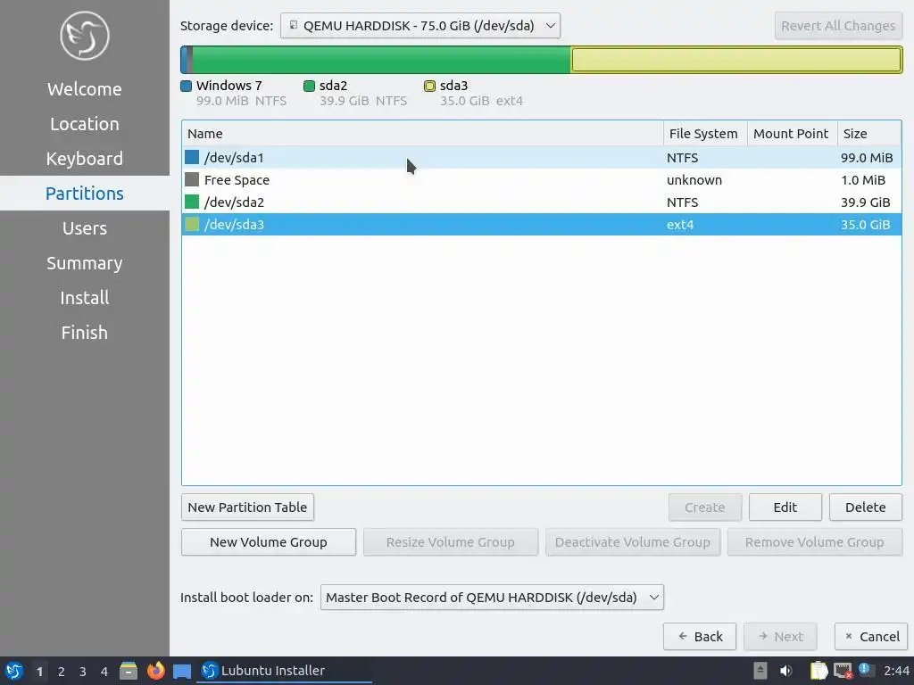Viewport: 914px width, 685px height.
Task: Open the volume control tray icon
Action: click(785, 671)
